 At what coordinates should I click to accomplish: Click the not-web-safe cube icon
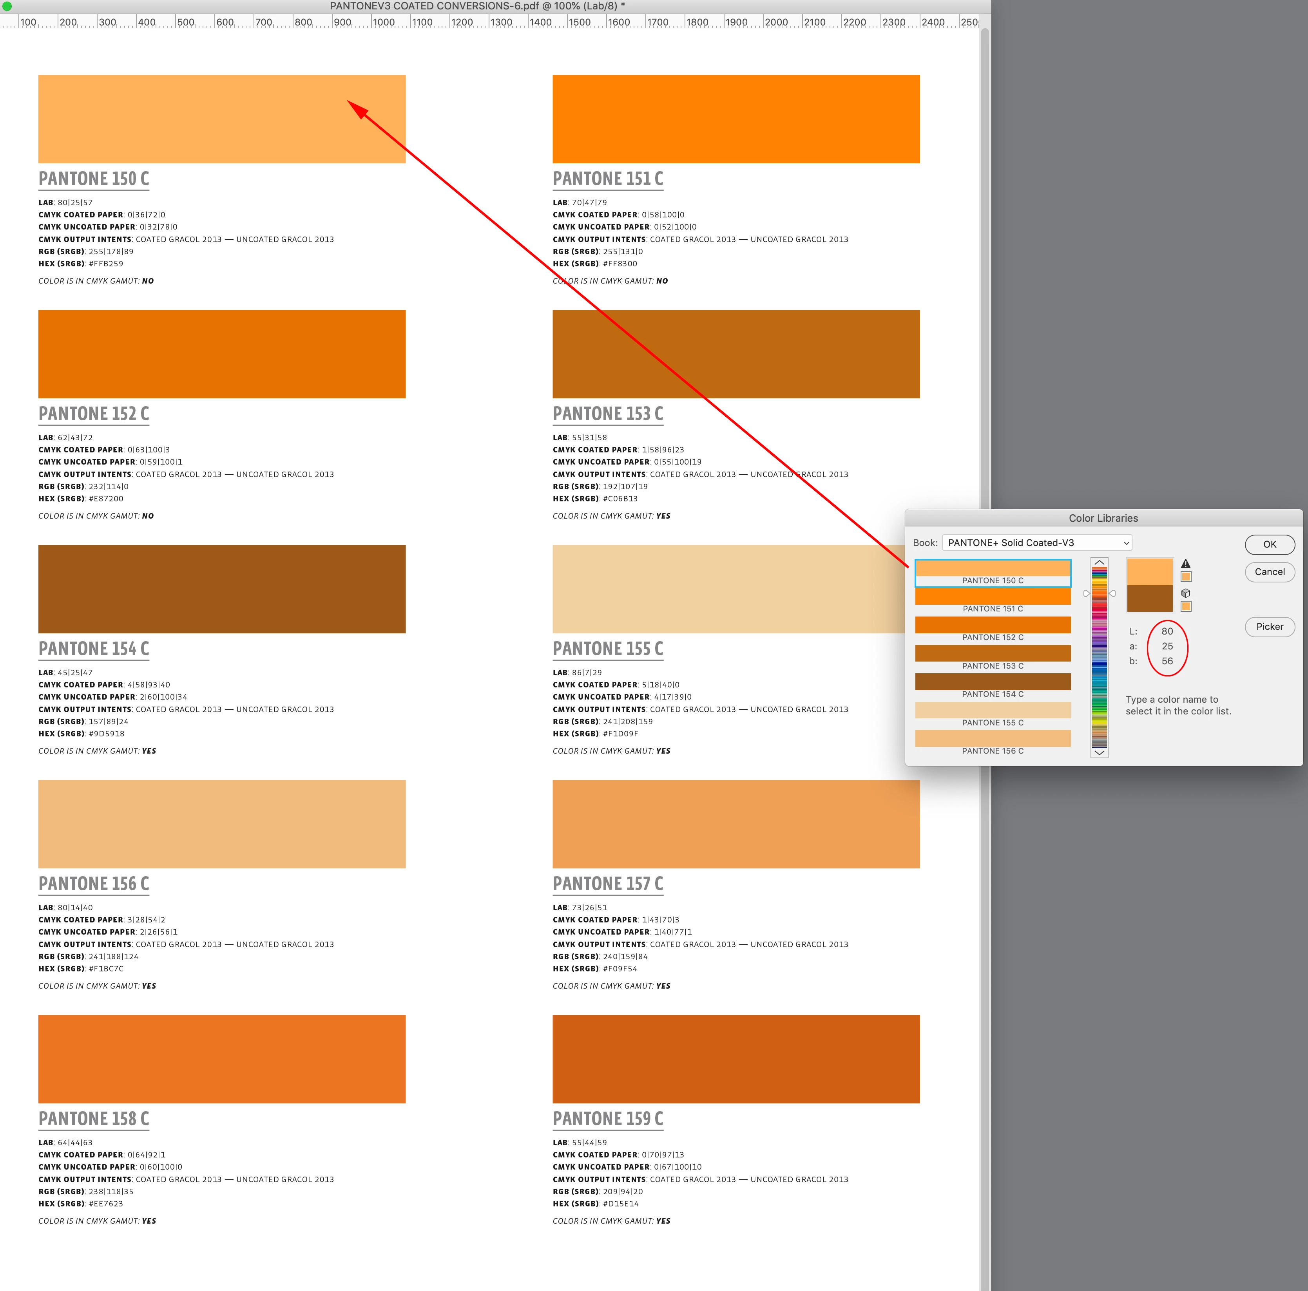(1185, 593)
